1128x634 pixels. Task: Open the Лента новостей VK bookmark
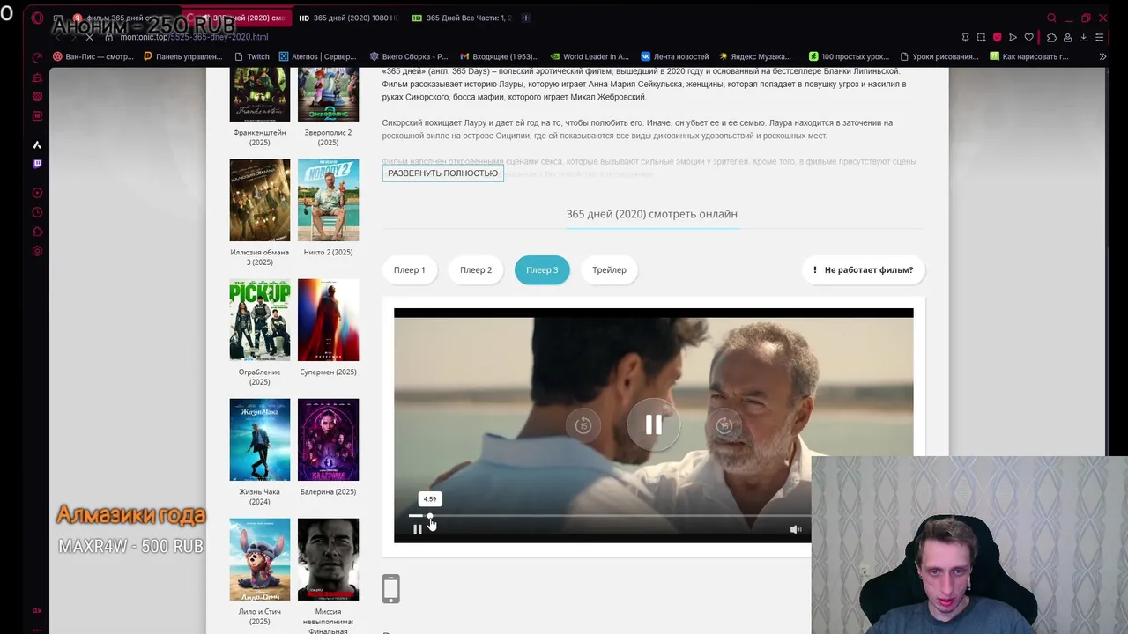point(675,56)
